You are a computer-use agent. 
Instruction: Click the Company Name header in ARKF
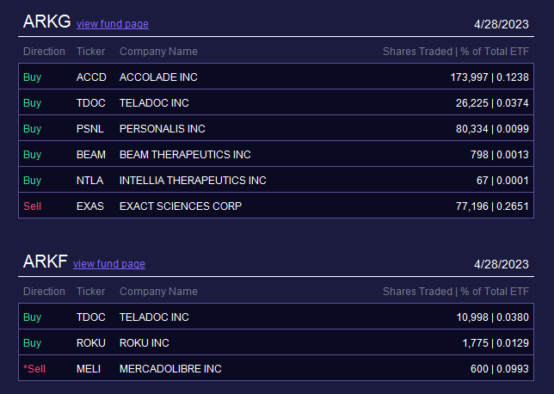pos(158,291)
